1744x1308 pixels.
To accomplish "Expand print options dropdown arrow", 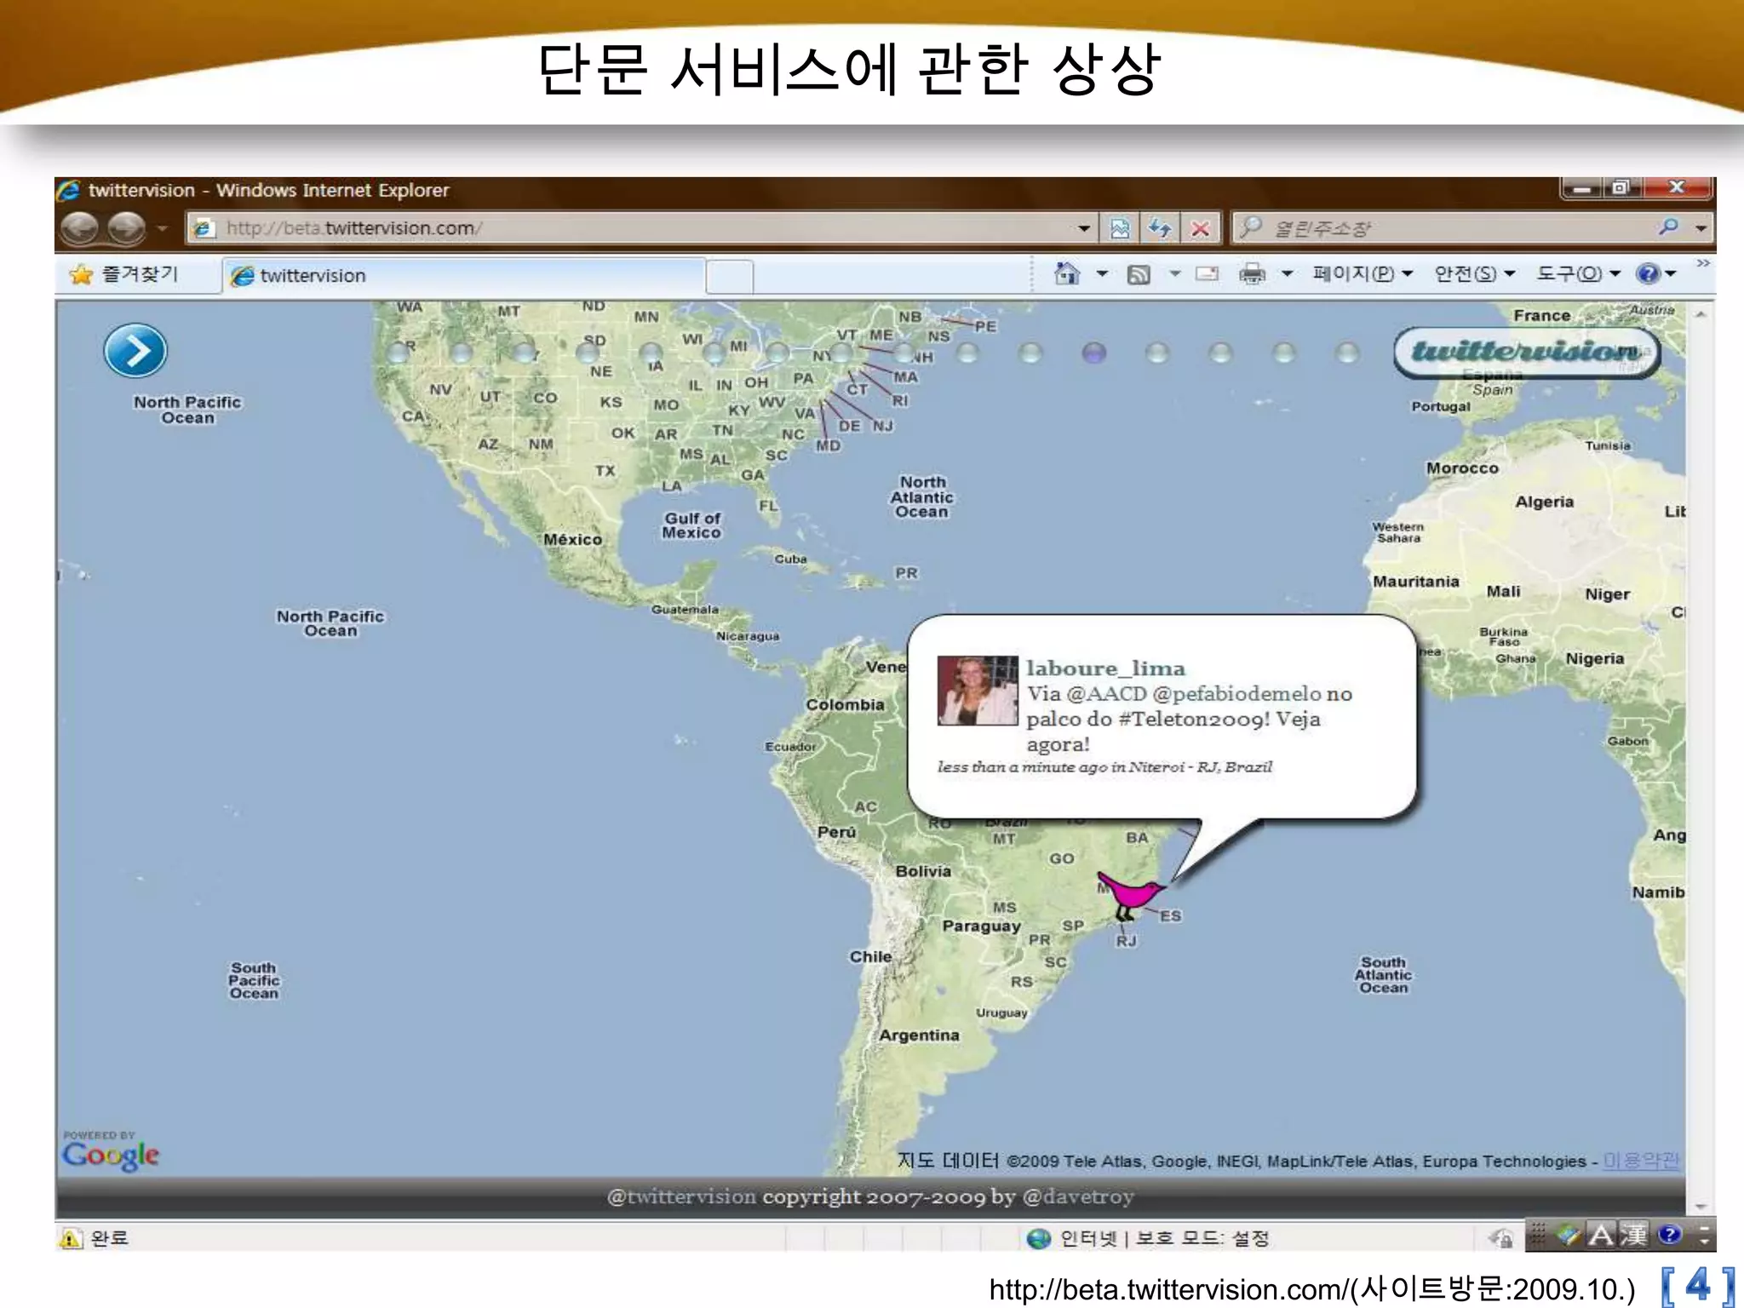I will click(x=1288, y=274).
